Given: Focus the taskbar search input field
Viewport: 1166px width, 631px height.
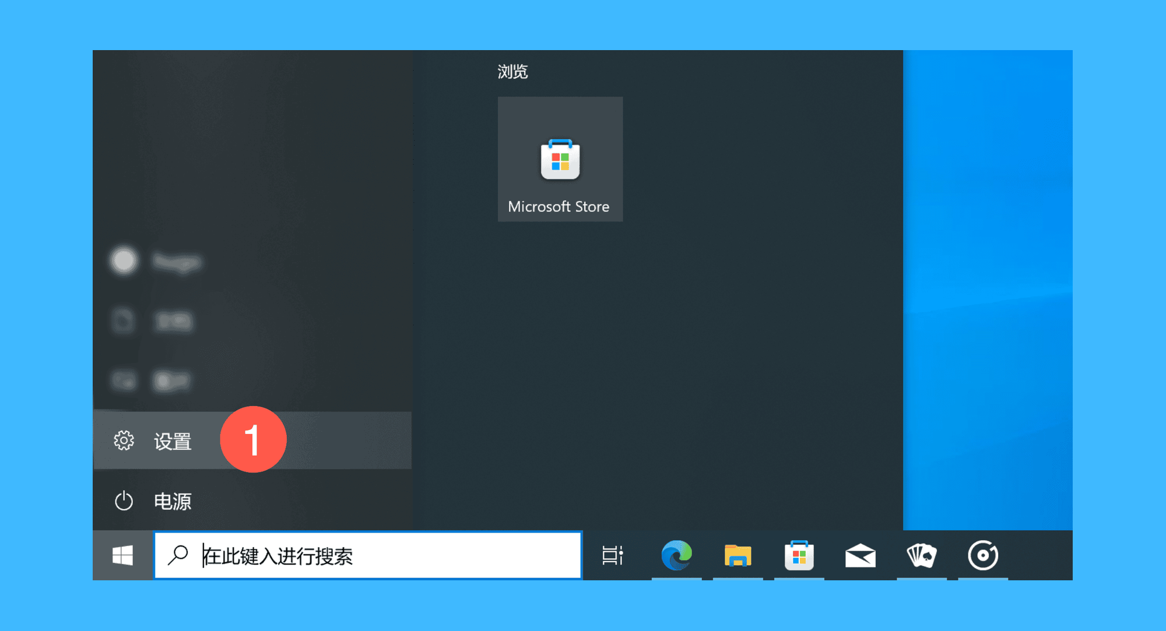Looking at the screenshot, I should 368,555.
